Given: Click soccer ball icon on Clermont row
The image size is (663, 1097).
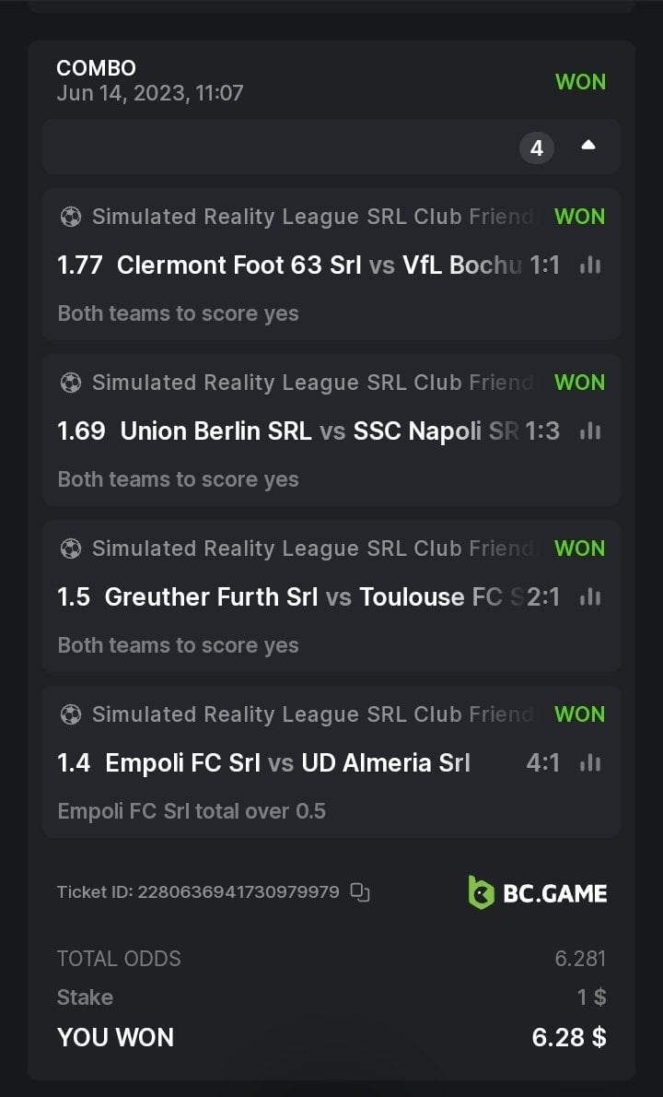Looking at the screenshot, I should [x=70, y=218].
